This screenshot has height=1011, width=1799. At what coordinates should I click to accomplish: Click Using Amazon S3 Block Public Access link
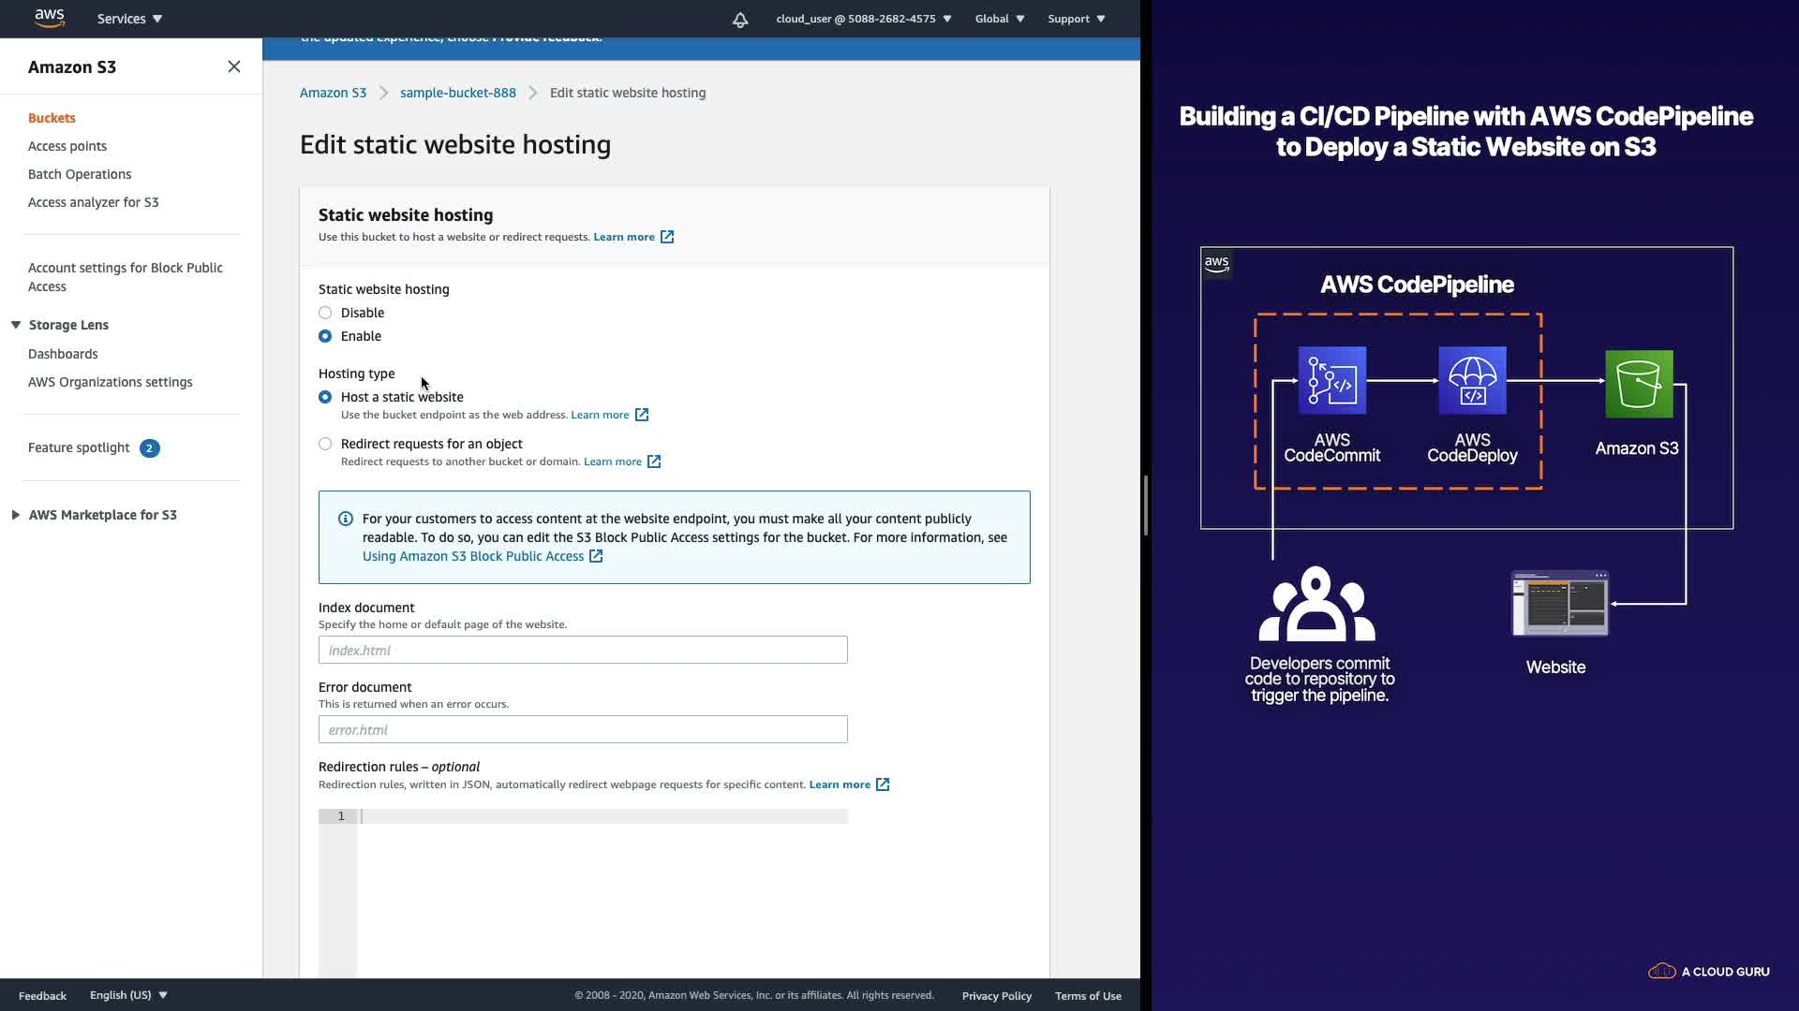coord(473,556)
